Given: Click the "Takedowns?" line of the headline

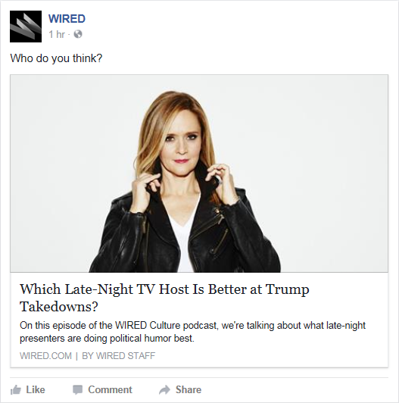Looking at the screenshot, I should coord(59,306).
